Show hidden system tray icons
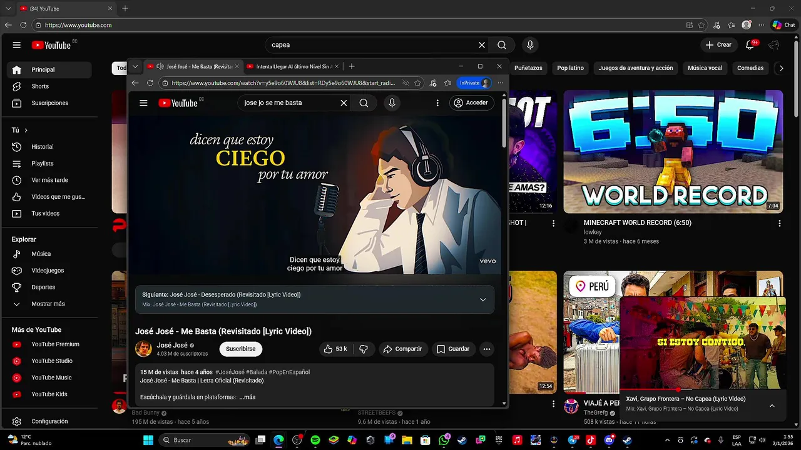801x450 pixels. coord(667,440)
